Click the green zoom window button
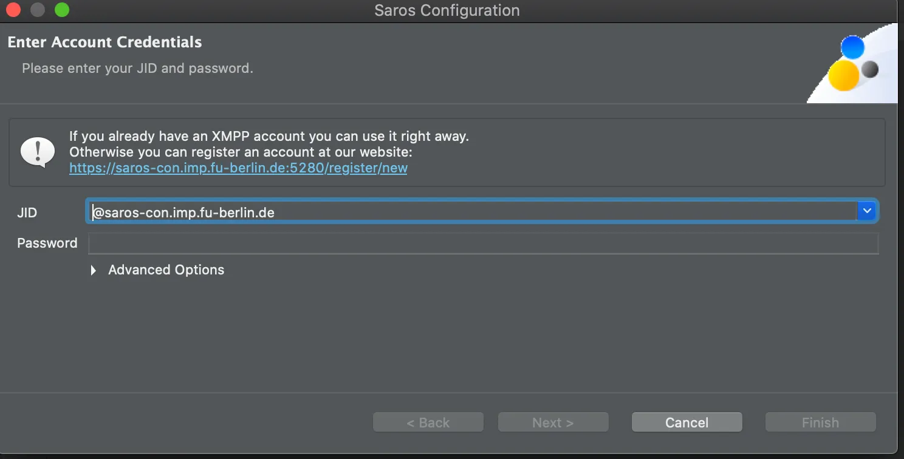 coord(61,10)
